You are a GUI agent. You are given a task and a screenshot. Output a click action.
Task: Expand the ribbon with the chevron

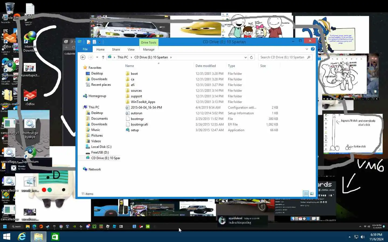[x=307, y=49]
